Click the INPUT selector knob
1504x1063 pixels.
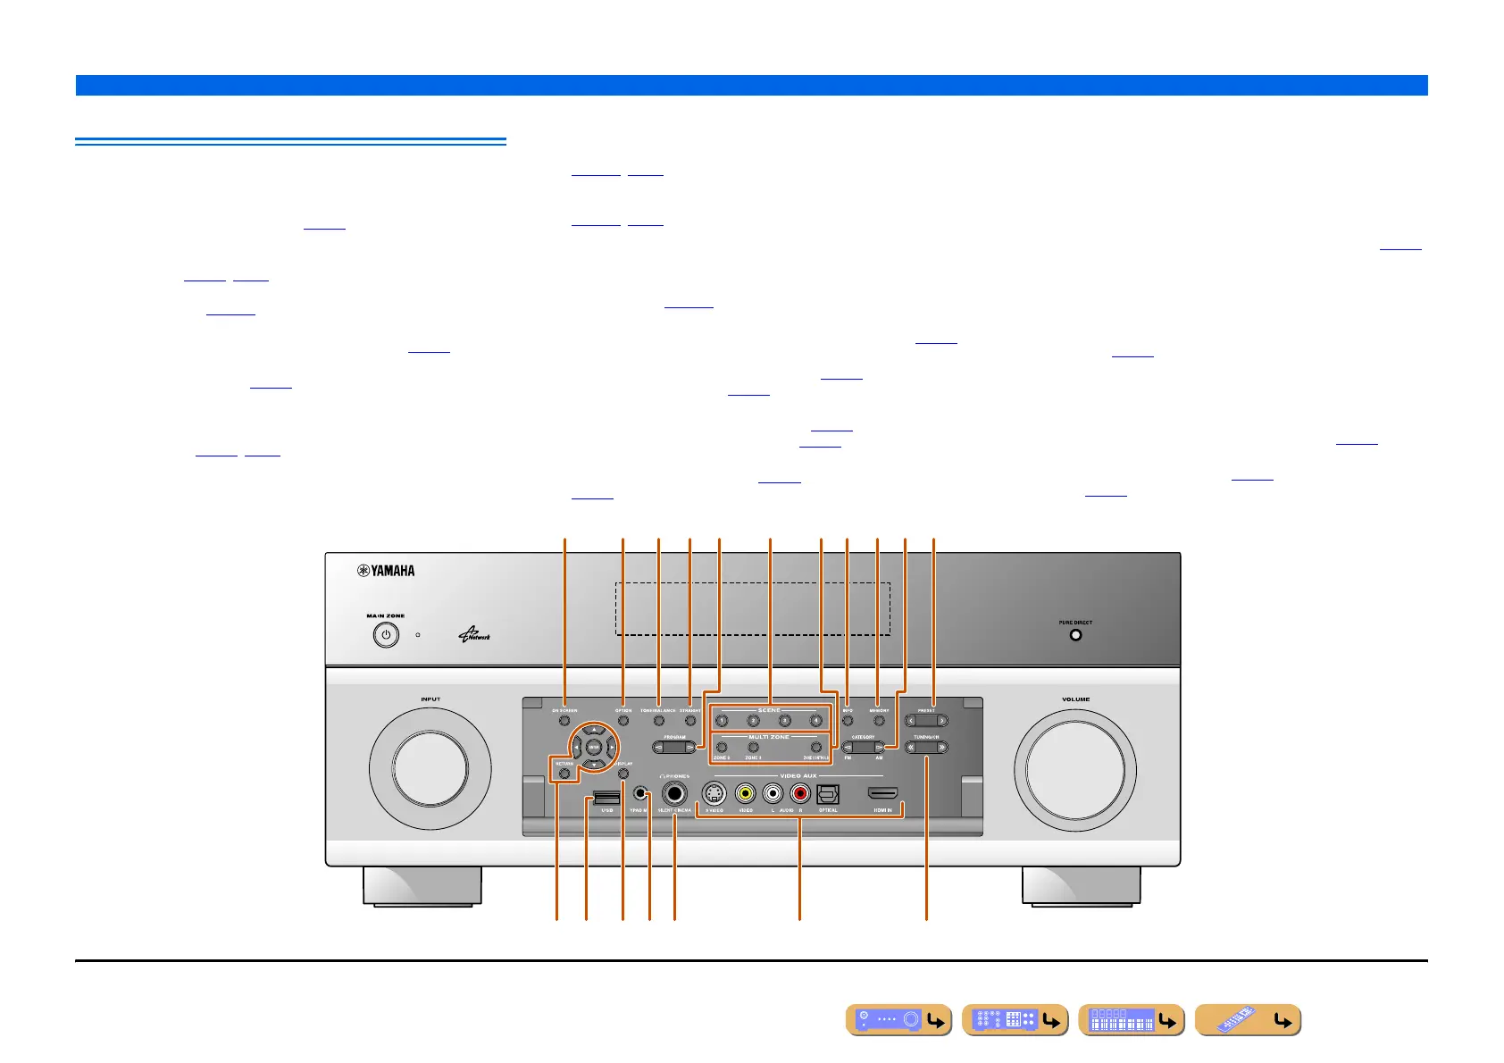(x=430, y=770)
